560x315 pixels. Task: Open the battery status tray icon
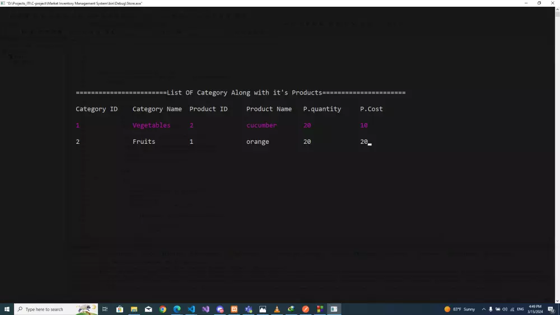pos(497,309)
